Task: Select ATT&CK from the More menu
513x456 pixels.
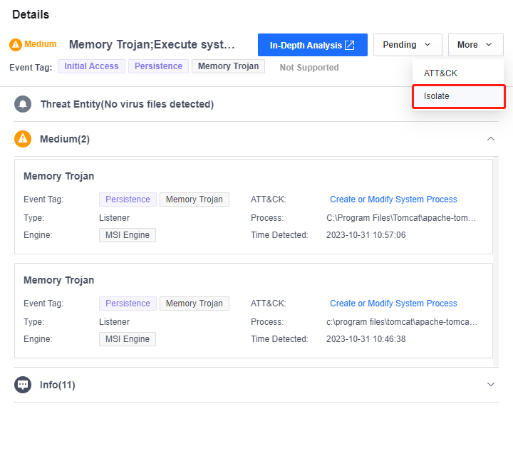Action: pyautogui.click(x=440, y=73)
